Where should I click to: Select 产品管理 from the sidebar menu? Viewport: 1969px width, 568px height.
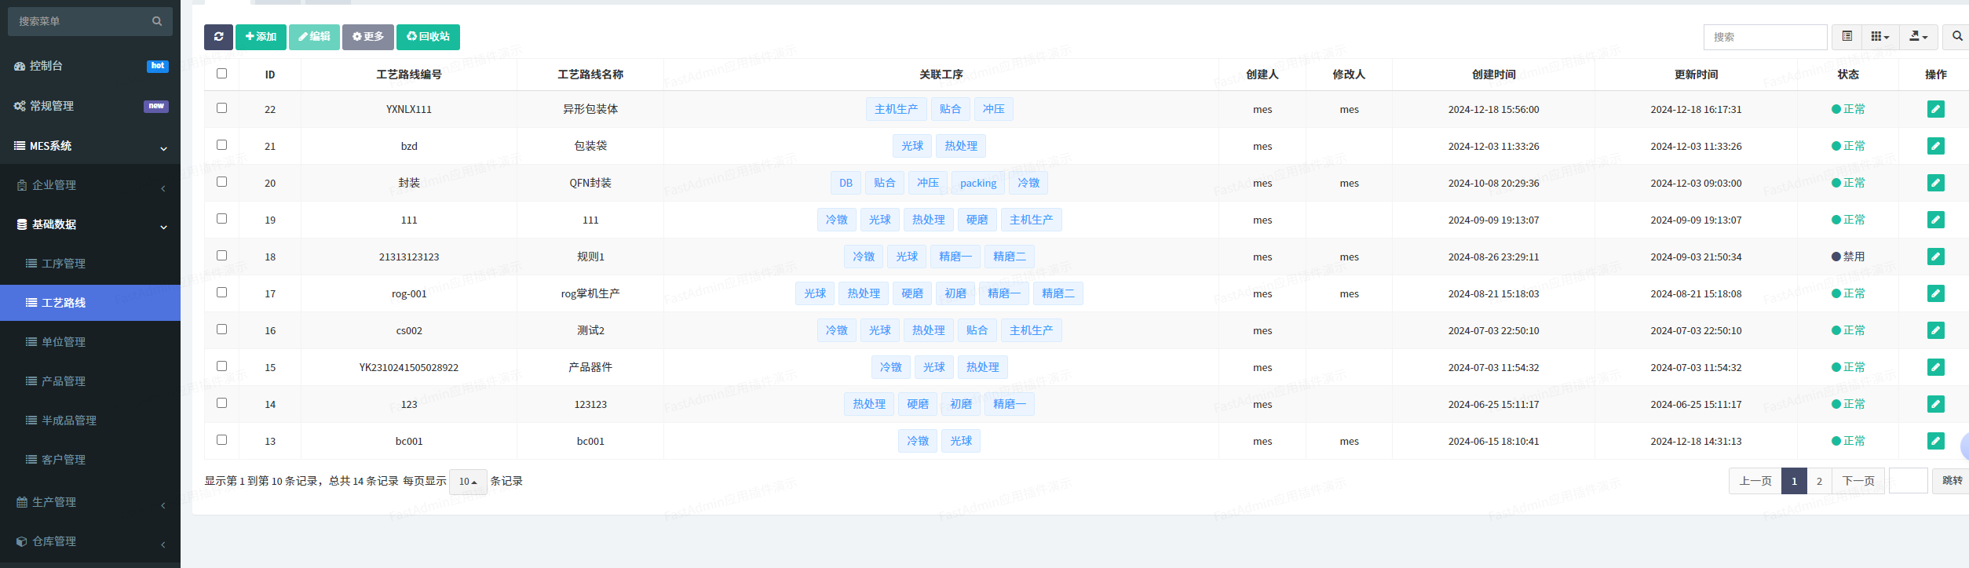(x=63, y=381)
